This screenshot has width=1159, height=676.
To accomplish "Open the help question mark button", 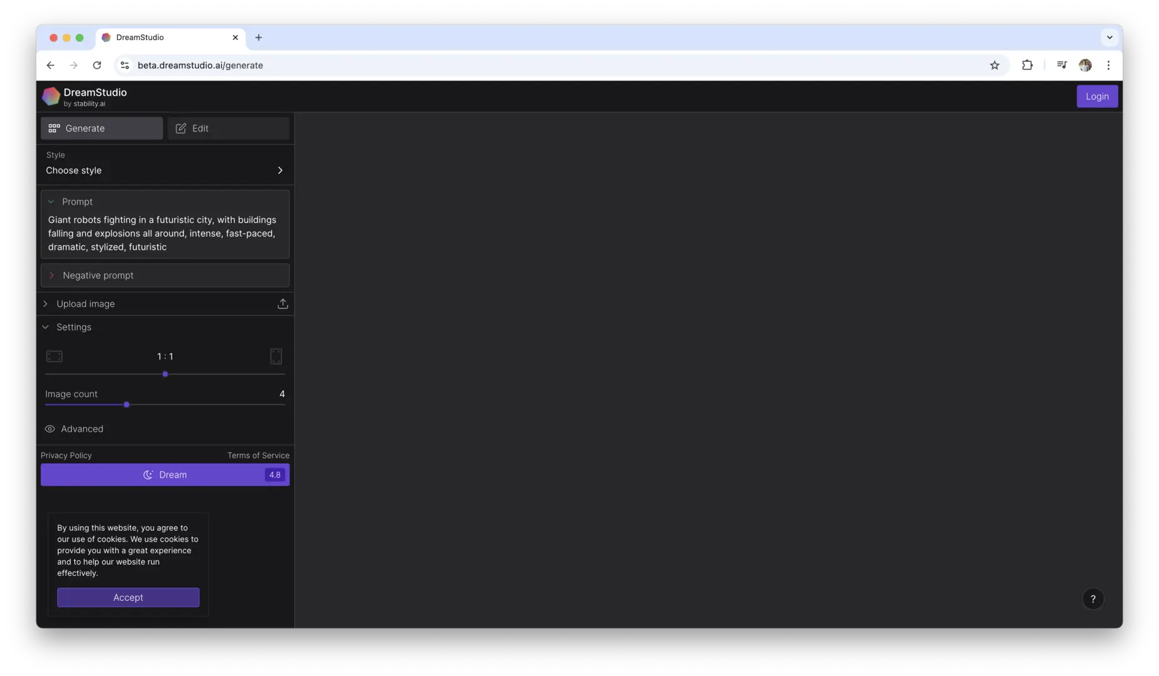I will pos(1093,599).
